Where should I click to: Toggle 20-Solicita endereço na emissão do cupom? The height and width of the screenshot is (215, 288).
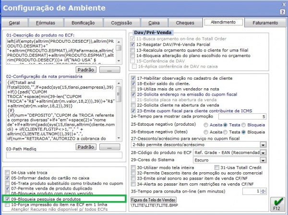[x=133, y=95]
